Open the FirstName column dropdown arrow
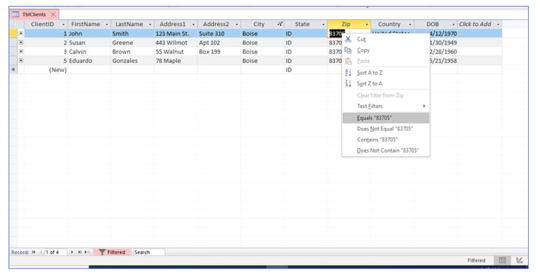 tap(107, 25)
